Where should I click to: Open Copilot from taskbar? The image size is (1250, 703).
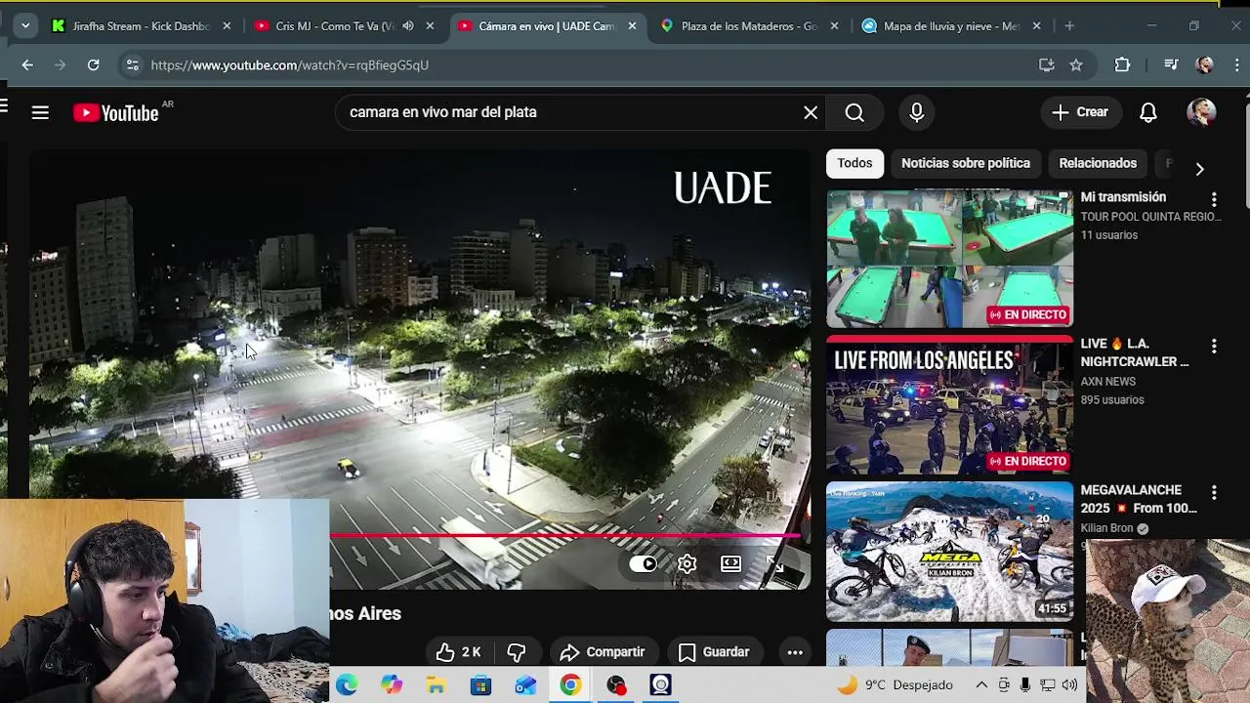392,685
